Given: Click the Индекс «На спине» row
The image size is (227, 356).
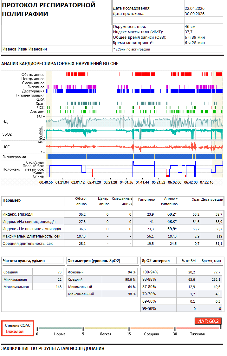Looking at the screenshot, I should tap(112, 222).
